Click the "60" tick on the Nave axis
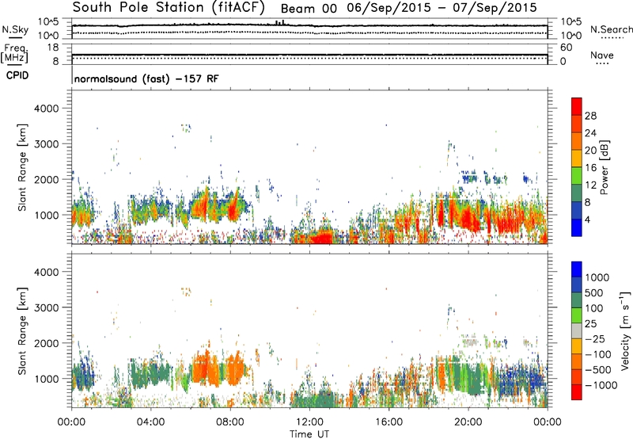Image resolution: width=633 pixels, height=439 pixels. [x=566, y=48]
